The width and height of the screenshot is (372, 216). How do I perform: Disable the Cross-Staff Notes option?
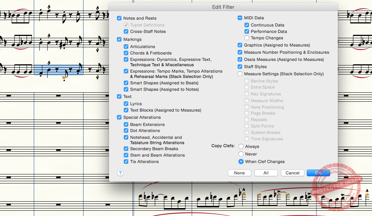tap(126, 31)
